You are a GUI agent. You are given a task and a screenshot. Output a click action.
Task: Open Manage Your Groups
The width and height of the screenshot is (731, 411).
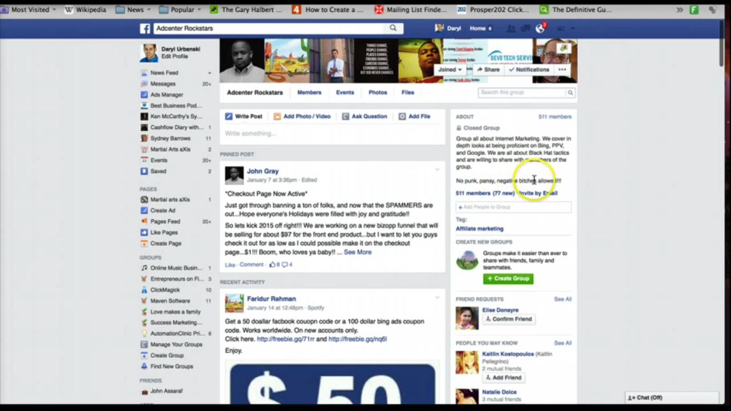click(x=176, y=345)
